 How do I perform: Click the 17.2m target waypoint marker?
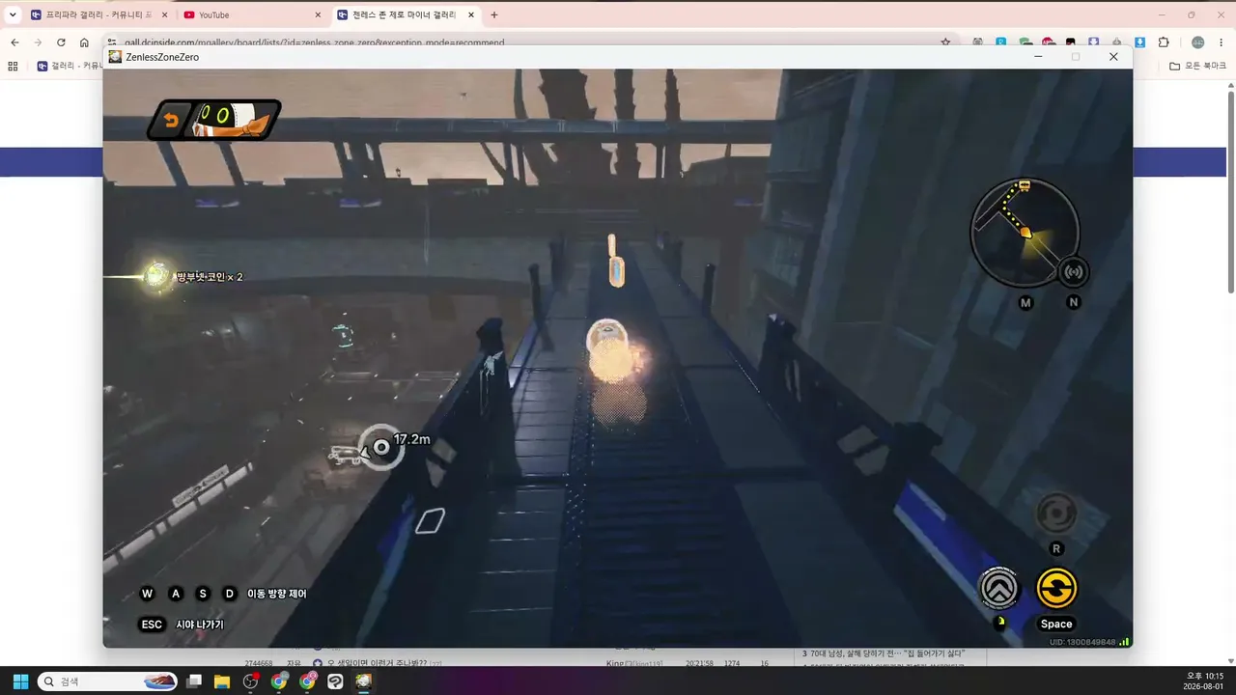pyautogui.click(x=381, y=447)
